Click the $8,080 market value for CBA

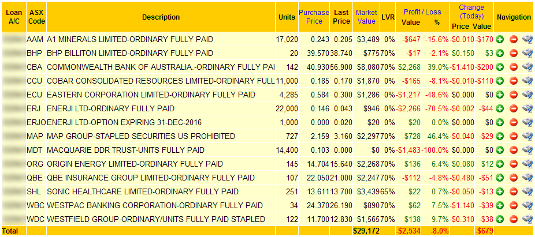click(368, 67)
